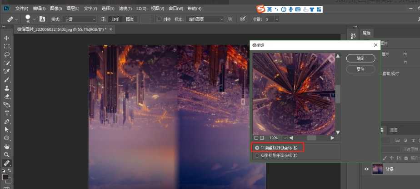Select the Rectangular Marquee tool

[7, 46]
